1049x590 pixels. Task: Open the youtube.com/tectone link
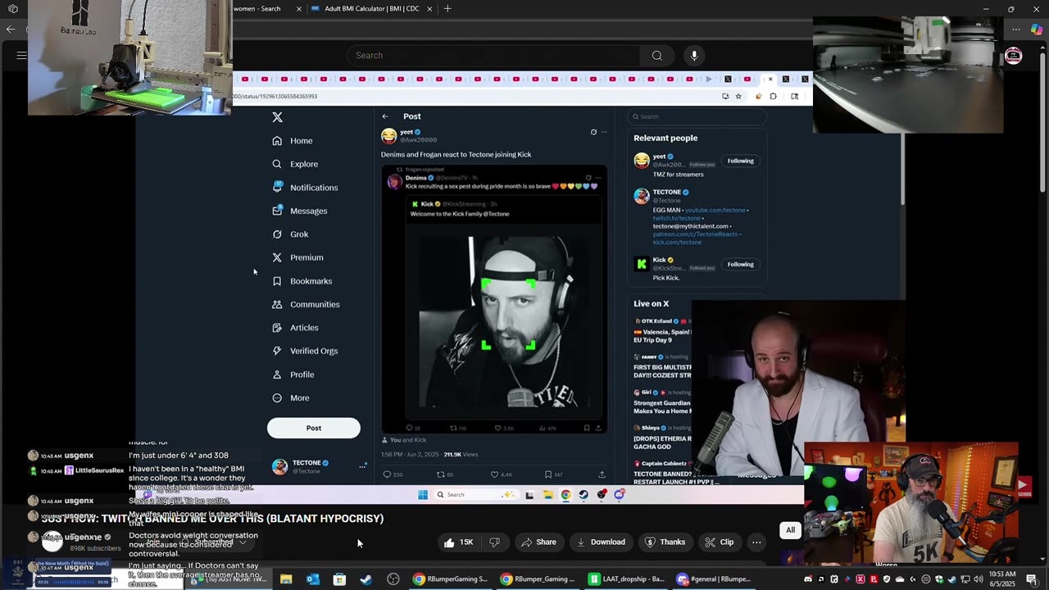716,210
